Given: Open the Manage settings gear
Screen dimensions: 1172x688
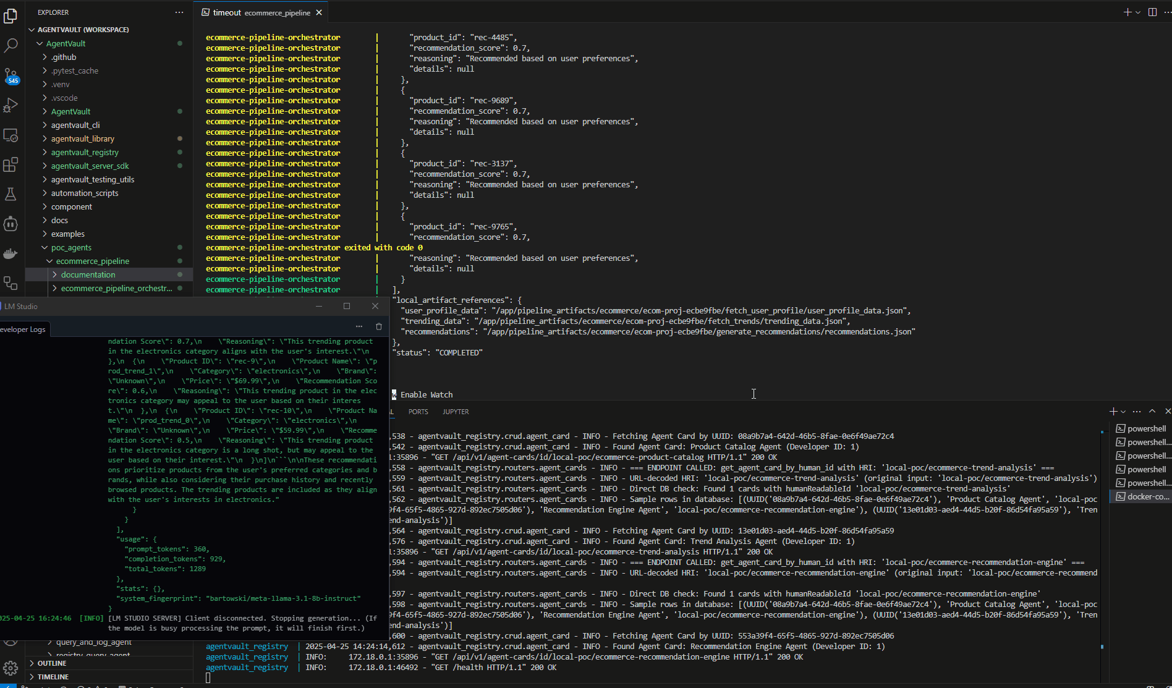Looking at the screenshot, I should [x=11, y=668].
